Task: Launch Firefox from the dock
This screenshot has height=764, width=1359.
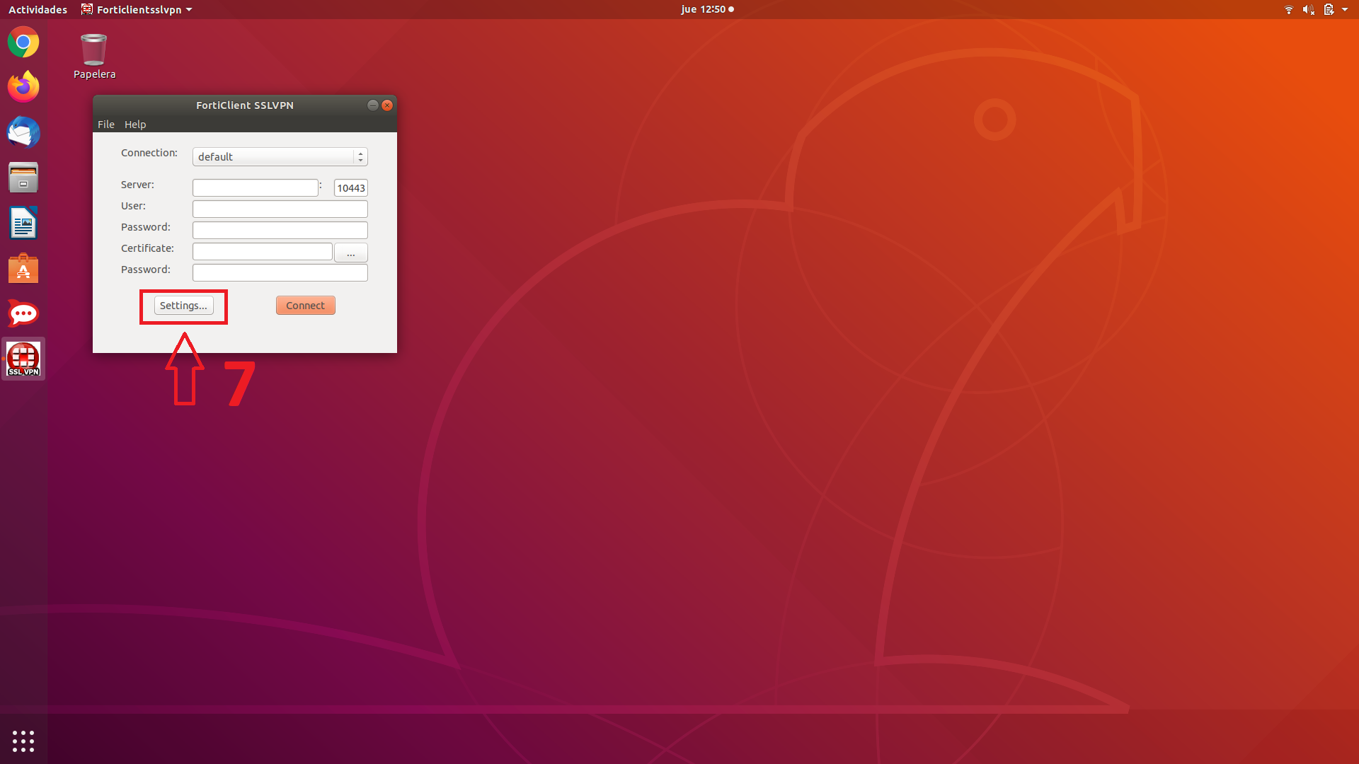Action: pyautogui.click(x=23, y=87)
